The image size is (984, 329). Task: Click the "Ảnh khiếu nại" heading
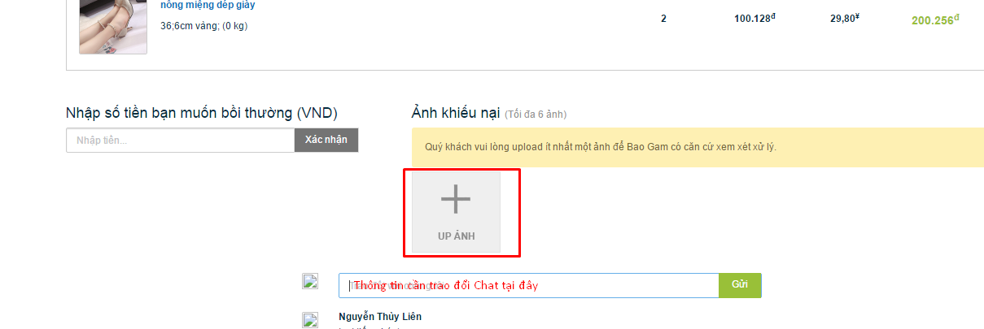[x=456, y=113]
